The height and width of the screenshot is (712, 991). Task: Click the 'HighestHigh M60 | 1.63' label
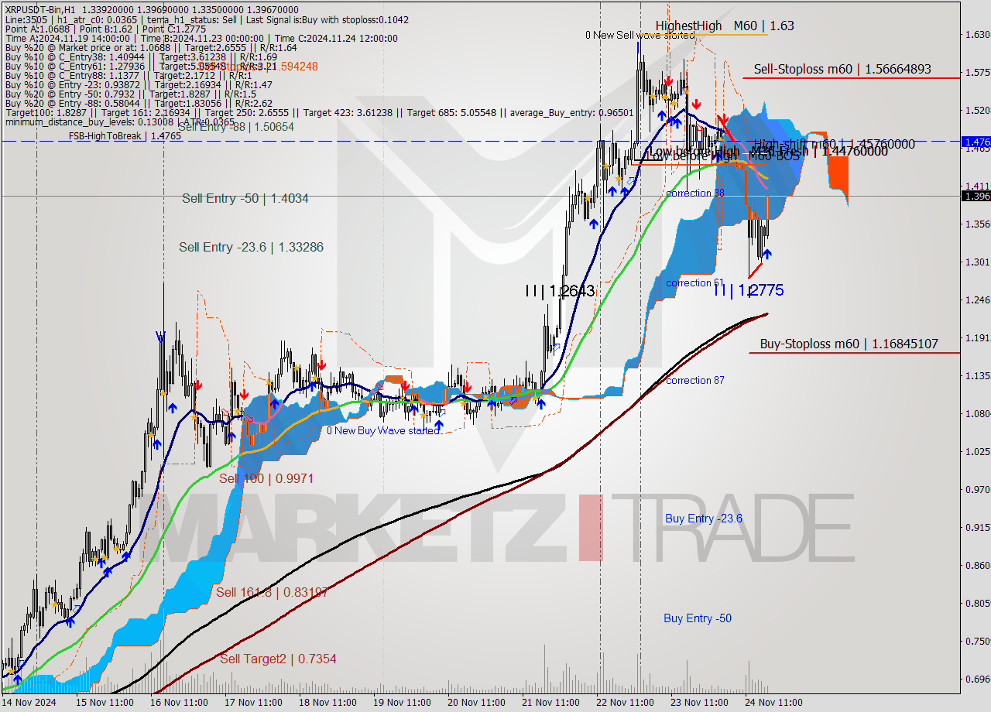(x=725, y=26)
